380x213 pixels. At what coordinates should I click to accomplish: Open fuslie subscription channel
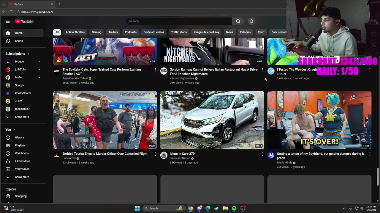tap(23, 78)
